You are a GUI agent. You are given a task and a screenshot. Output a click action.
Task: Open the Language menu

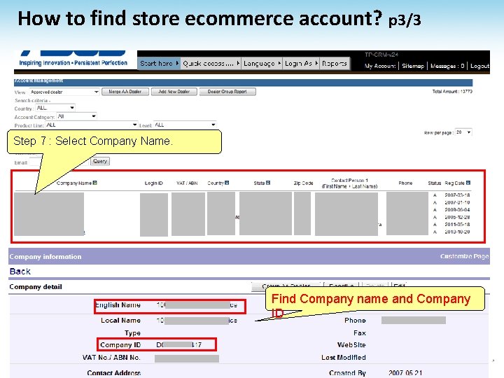(262, 64)
